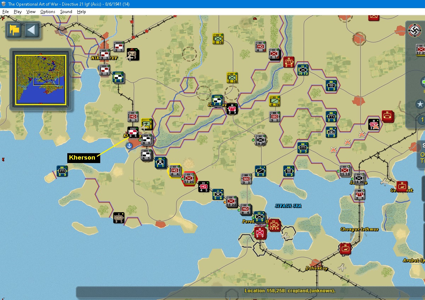Select the blue XXXX 7-5 unit

pyautogui.click(x=217, y=100)
